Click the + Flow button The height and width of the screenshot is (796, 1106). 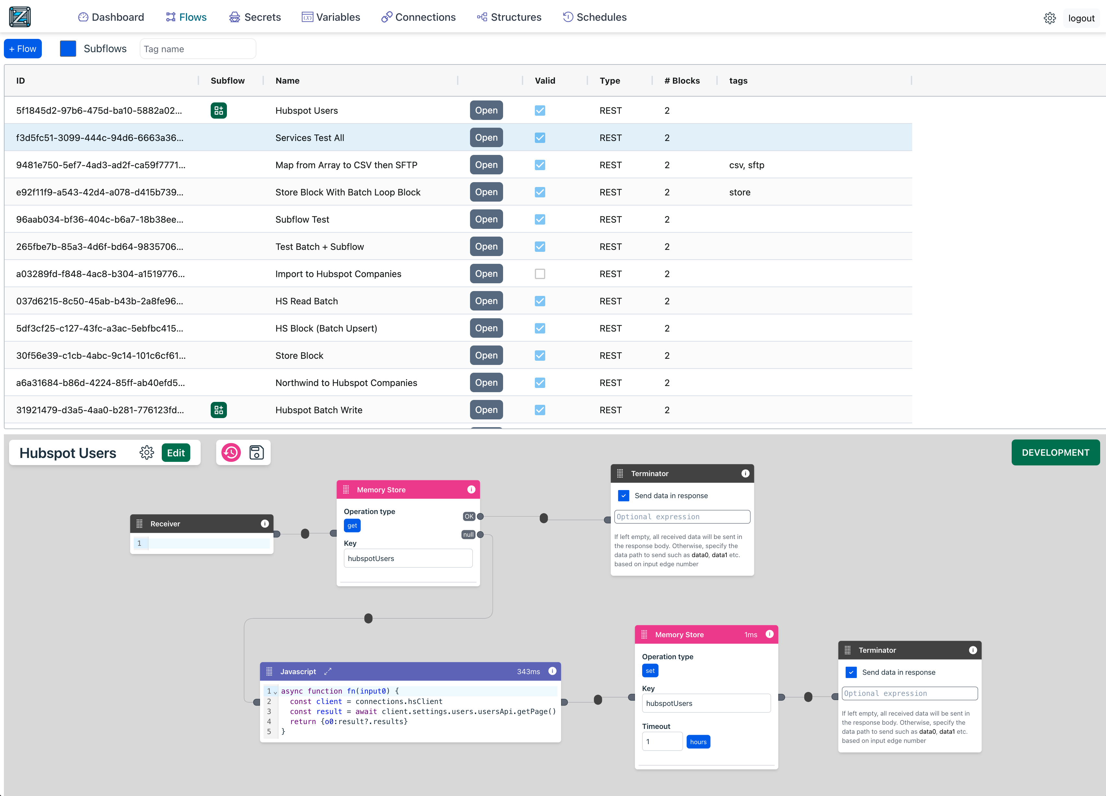click(x=24, y=48)
